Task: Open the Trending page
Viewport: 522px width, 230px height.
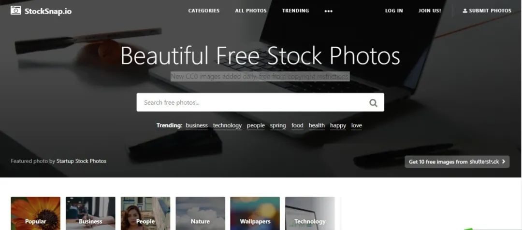Action: [295, 11]
